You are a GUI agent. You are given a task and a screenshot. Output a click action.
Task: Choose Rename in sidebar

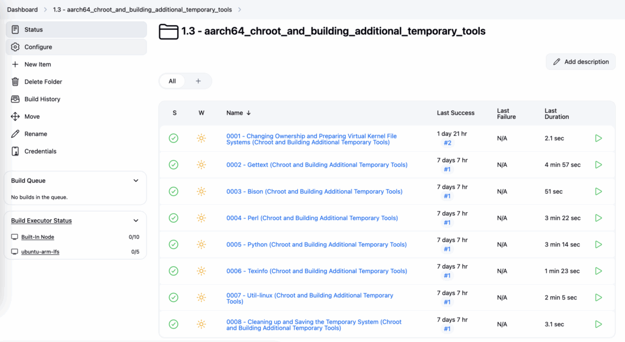(76, 134)
